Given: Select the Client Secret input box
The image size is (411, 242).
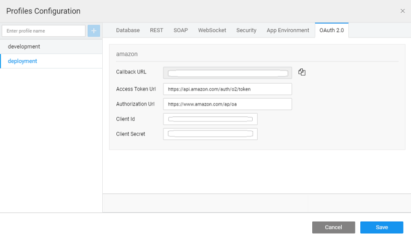Looking at the screenshot, I should pos(210,134).
